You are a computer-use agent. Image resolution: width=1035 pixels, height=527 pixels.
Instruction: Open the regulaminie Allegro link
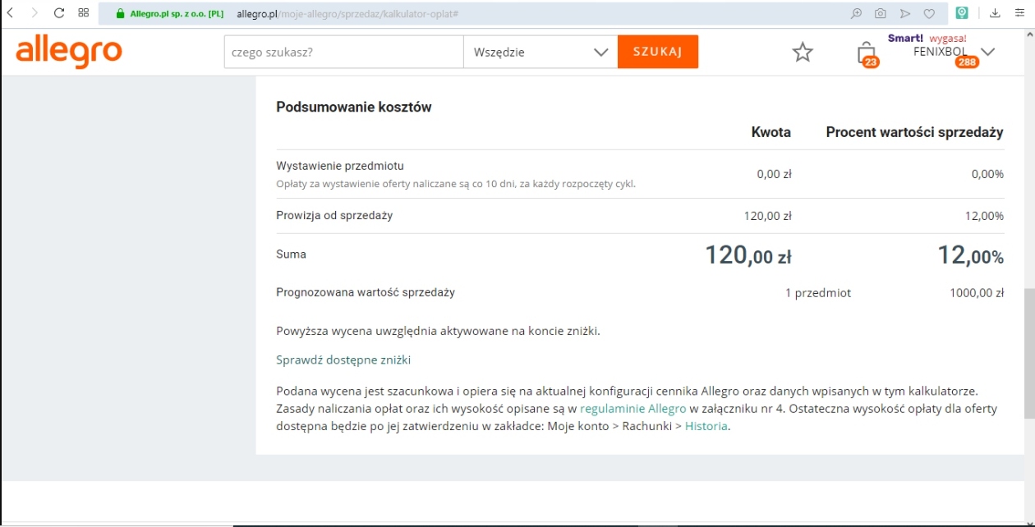tap(632, 408)
